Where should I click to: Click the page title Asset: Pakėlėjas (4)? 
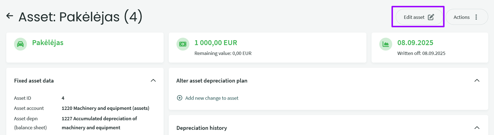pos(80,17)
